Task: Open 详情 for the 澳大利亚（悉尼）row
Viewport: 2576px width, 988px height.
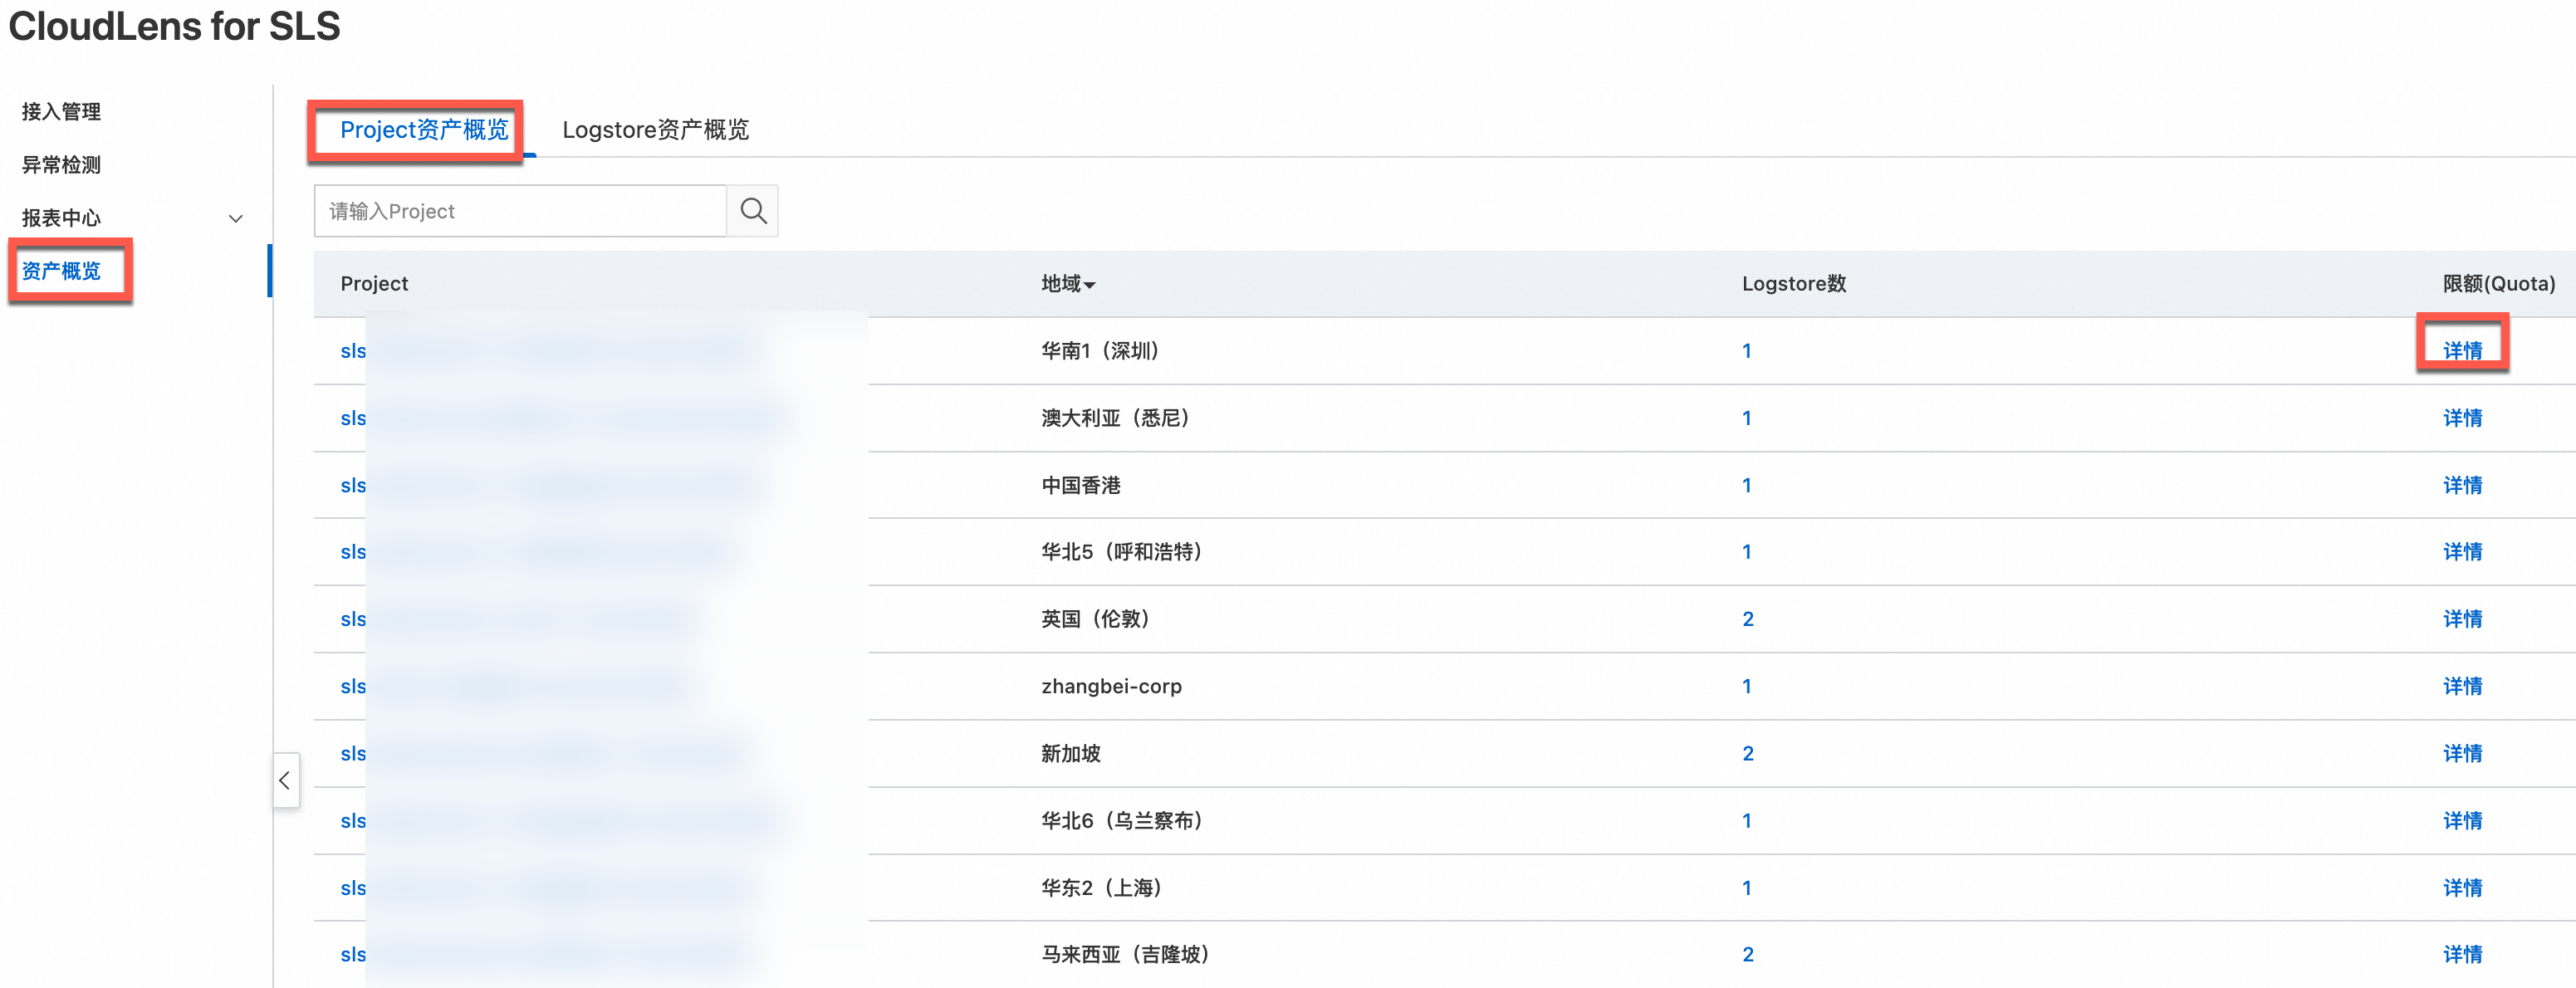Action: pyautogui.click(x=2462, y=418)
